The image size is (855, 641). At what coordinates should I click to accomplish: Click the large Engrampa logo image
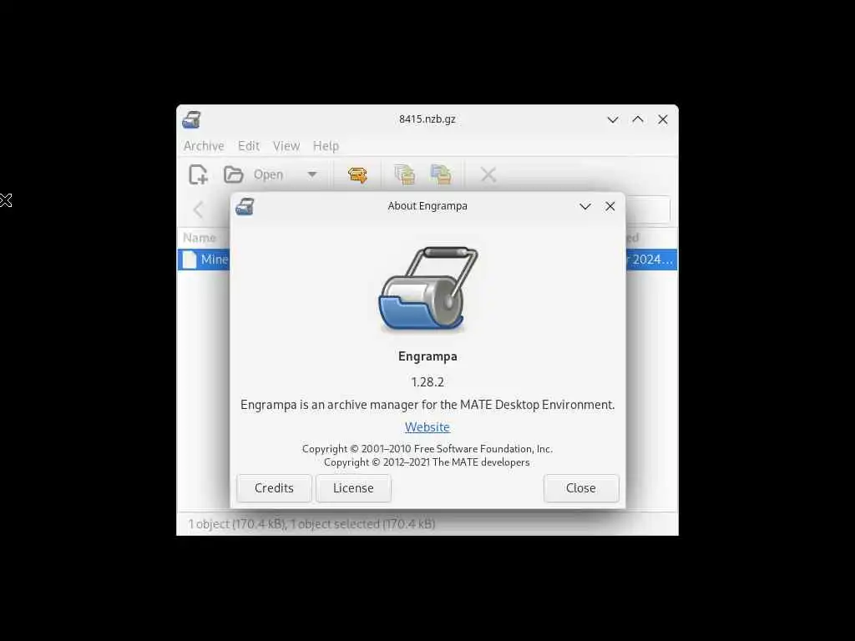(x=428, y=289)
